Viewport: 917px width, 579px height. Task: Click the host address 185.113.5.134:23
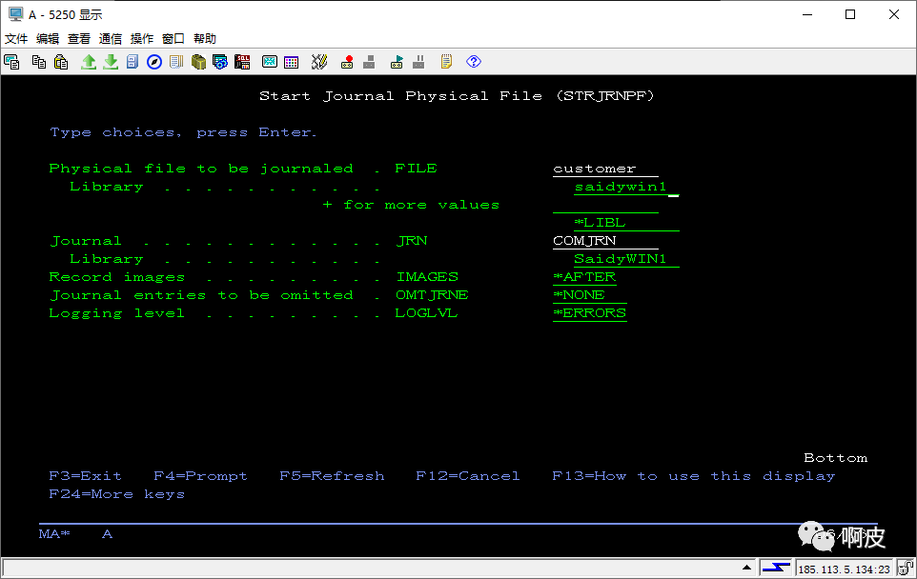click(x=844, y=569)
